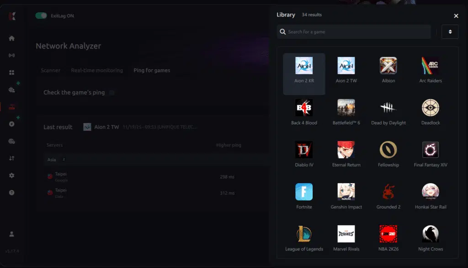The image size is (468, 268).
Task: Open the globe/region icon in the sidebar
Action: (11, 140)
